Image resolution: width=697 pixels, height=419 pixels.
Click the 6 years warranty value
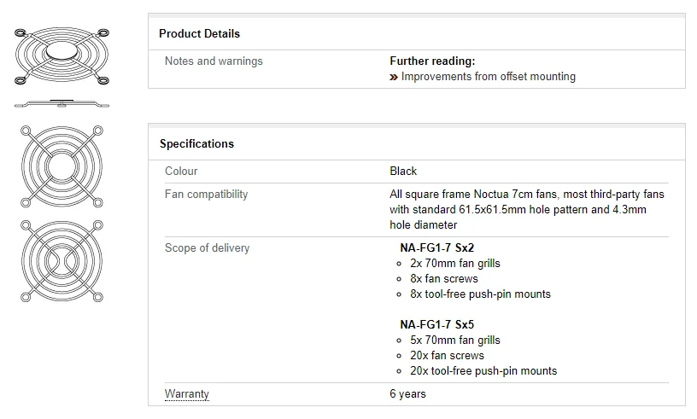(x=408, y=394)
